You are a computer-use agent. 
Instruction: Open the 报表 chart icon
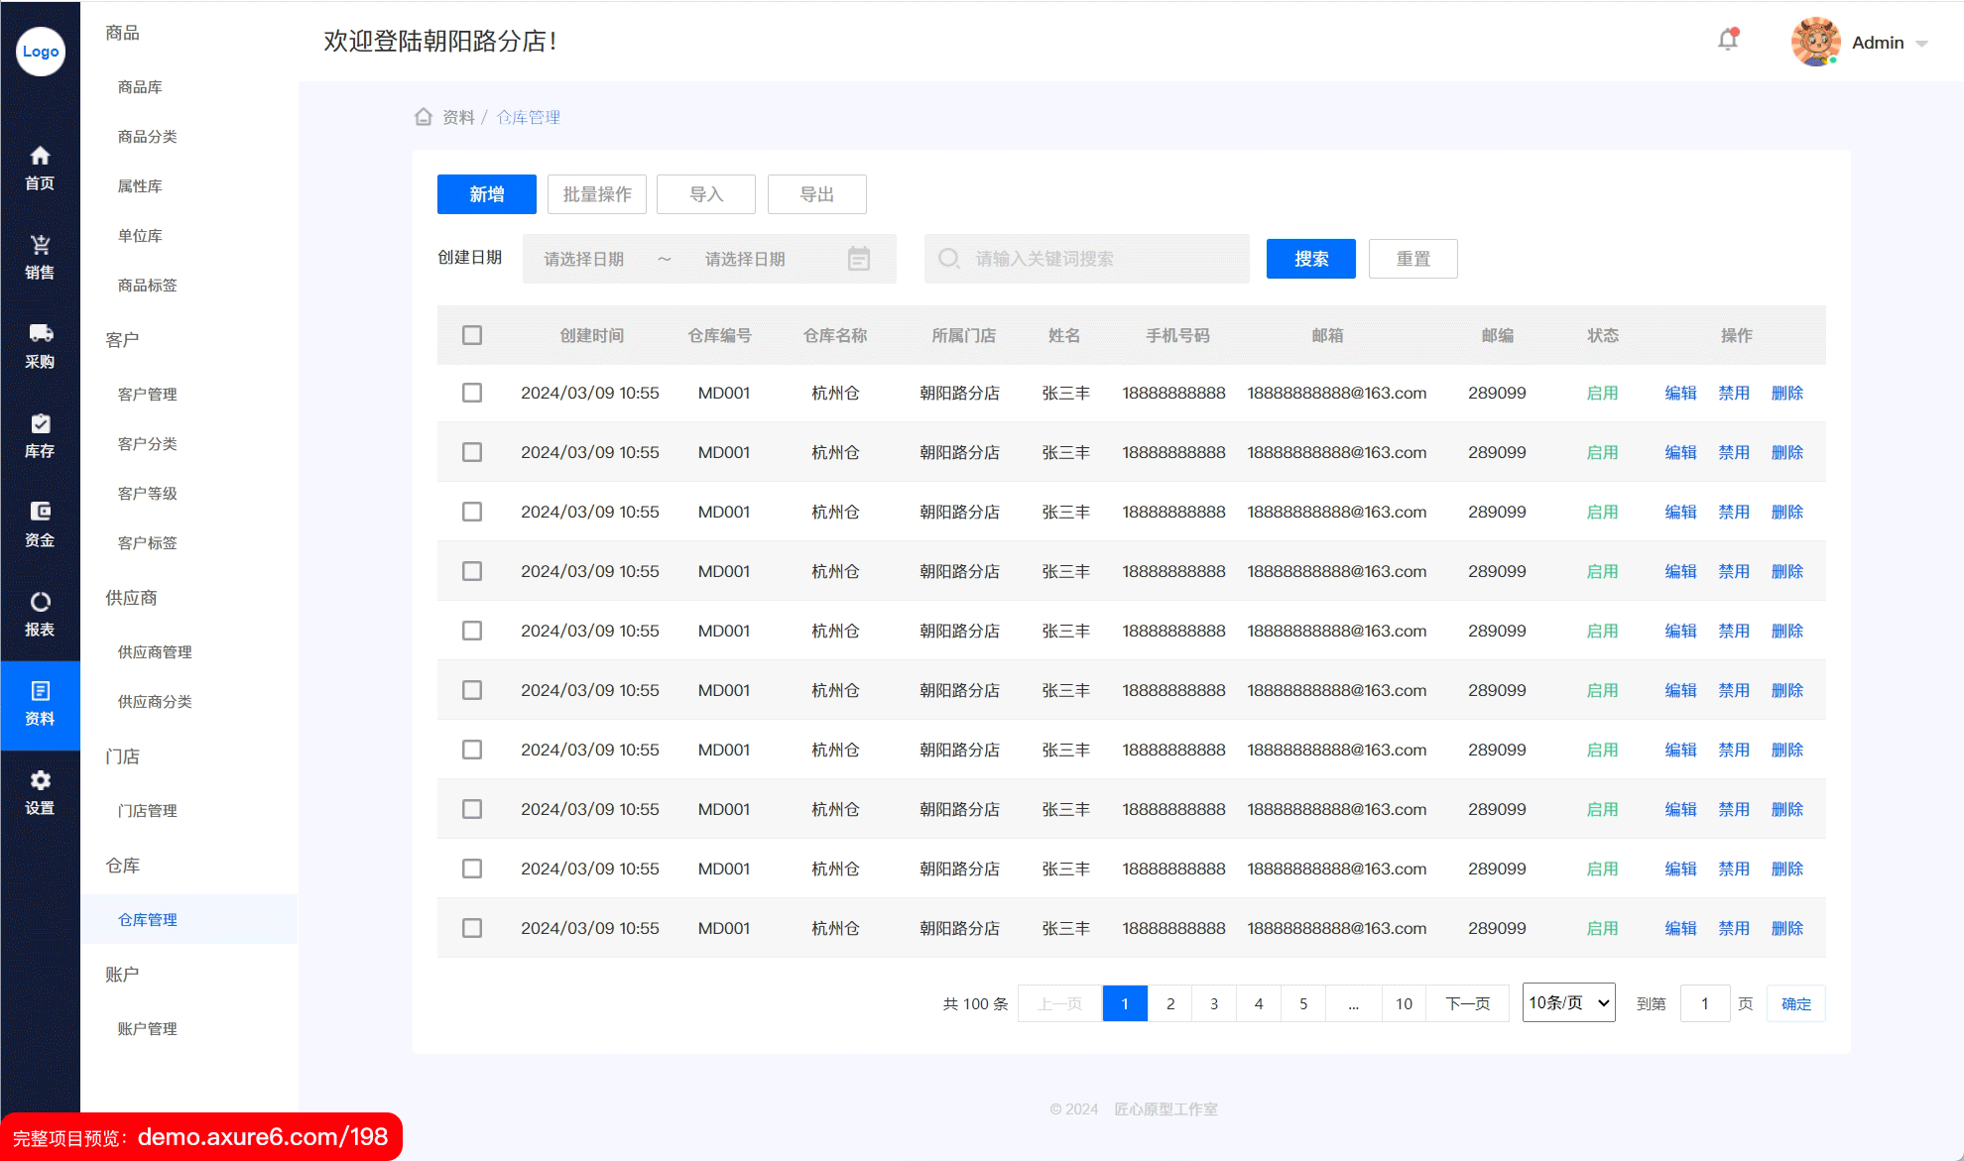click(x=40, y=602)
